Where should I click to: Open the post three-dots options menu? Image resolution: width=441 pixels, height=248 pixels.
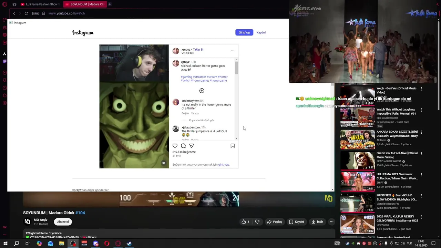tap(233, 51)
